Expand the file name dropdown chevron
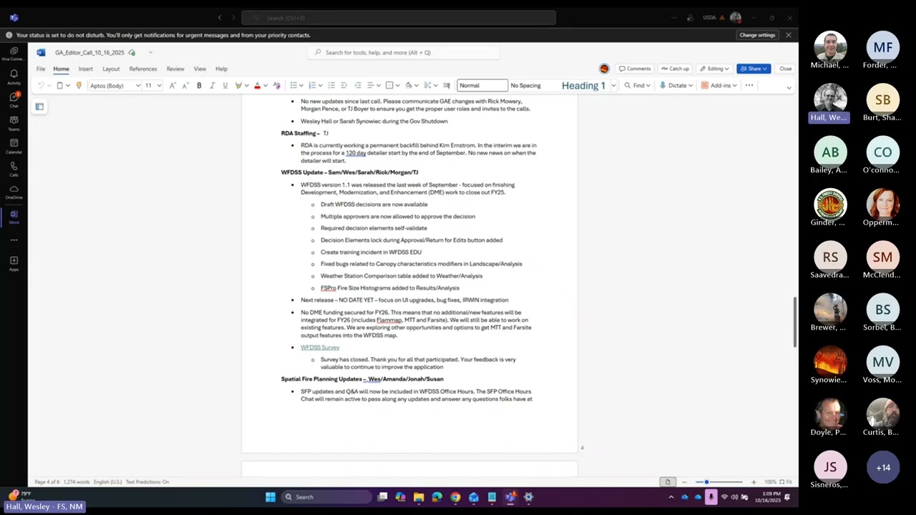 tap(150, 52)
